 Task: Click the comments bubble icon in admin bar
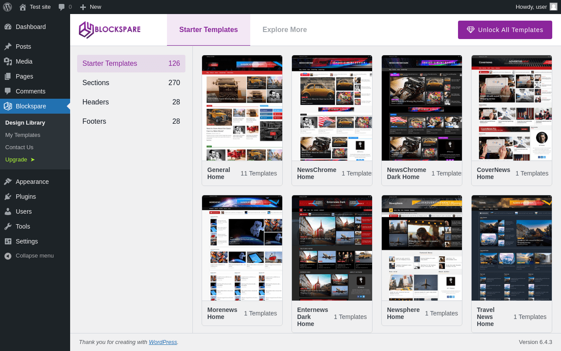[62, 7]
